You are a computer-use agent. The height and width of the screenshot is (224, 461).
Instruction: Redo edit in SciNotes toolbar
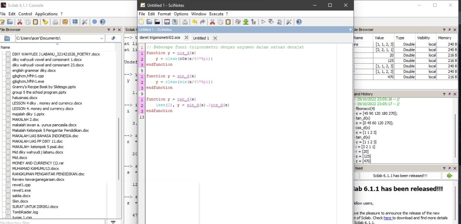[x=202, y=22]
